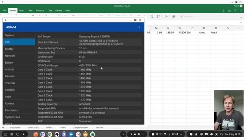Click Excel Filter icon in ribbon
This screenshot has height=137, width=244.
click(x=159, y=16)
